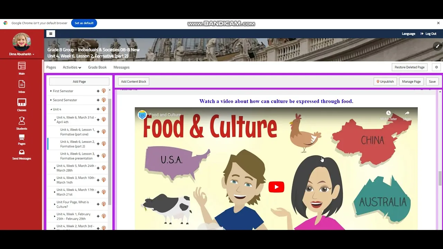Open Unit 4, Week 6, Lesson 1, Formative page

tap(77, 132)
